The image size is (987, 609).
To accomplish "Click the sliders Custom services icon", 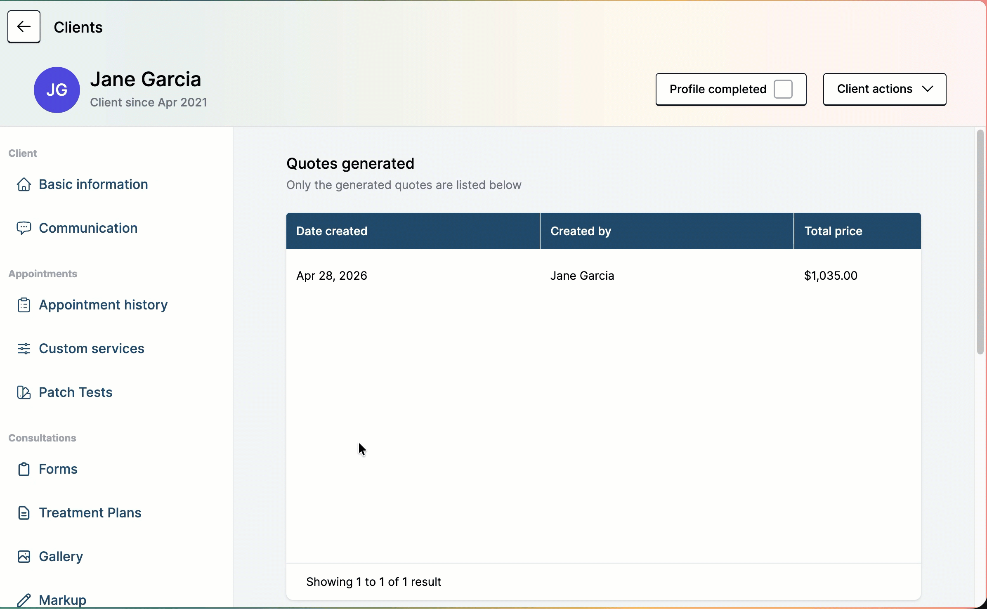I will tap(24, 349).
